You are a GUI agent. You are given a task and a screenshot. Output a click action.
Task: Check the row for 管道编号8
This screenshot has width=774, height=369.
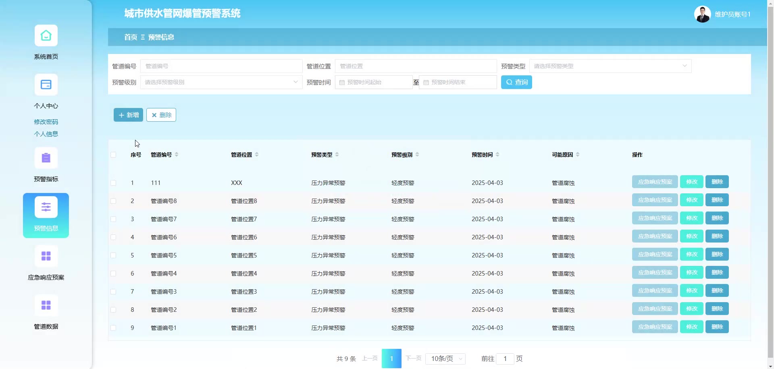tap(113, 201)
